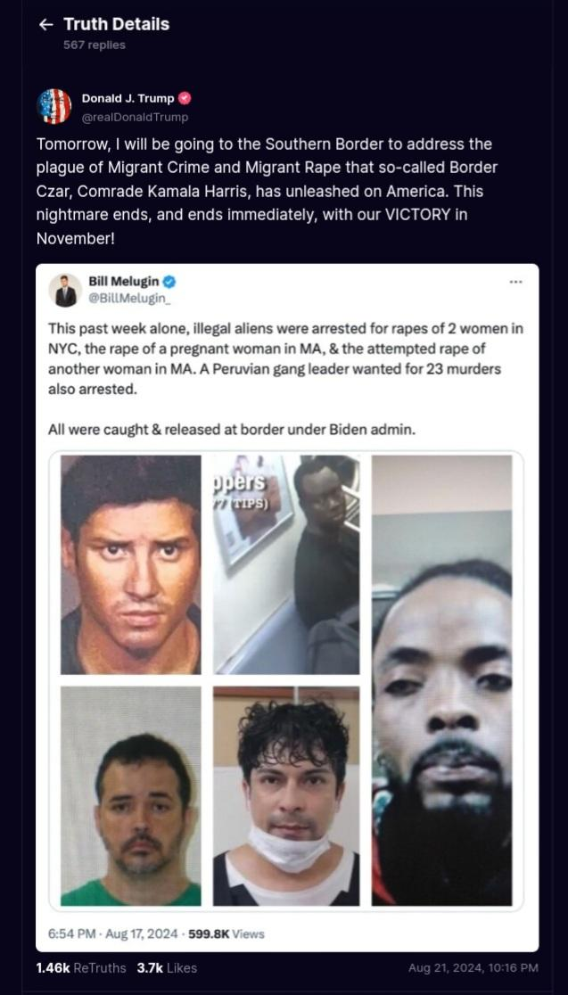Click the 6:54 PM Aug 17 tweet timestamp
The width and height of the screenshot is (568, 995).
[x=113, y=933]
